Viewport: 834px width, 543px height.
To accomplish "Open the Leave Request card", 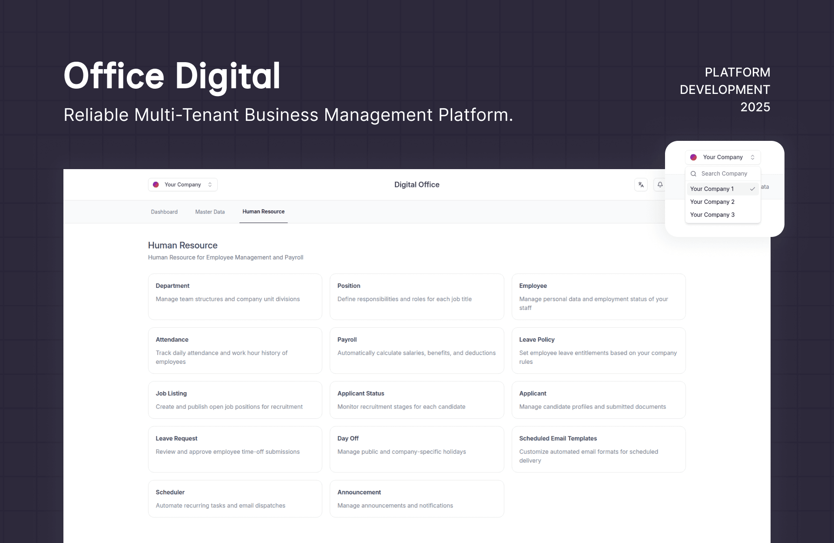I will (x=235, y=449).
